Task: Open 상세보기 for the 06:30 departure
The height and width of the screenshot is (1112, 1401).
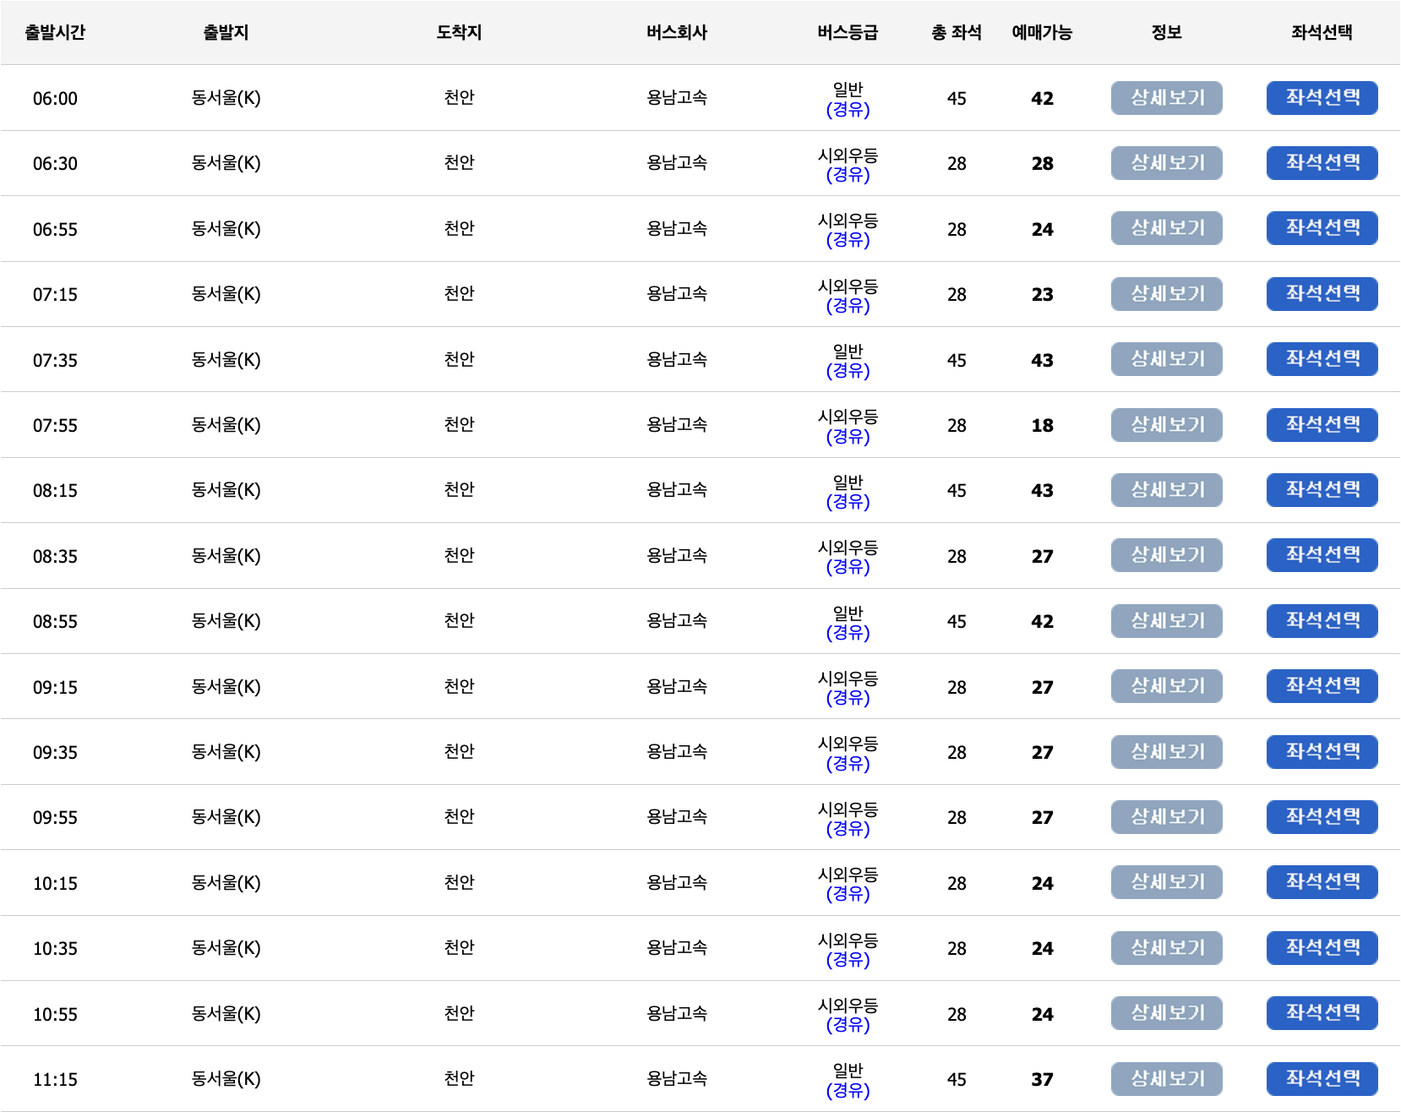Action: [1166, 163]
